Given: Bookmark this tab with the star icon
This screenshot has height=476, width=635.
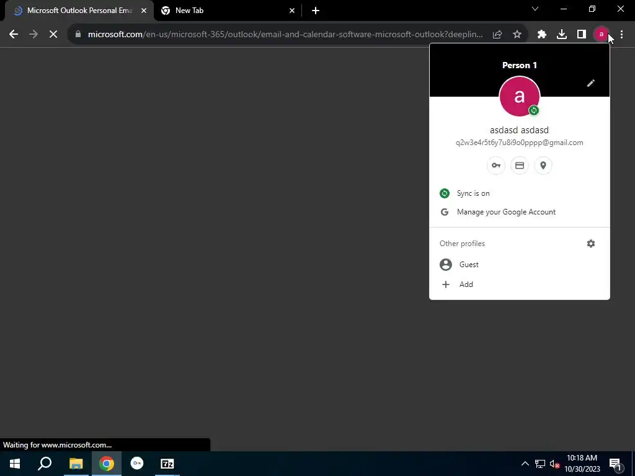Looking at the screenshot, I should (x=517, y=35).
